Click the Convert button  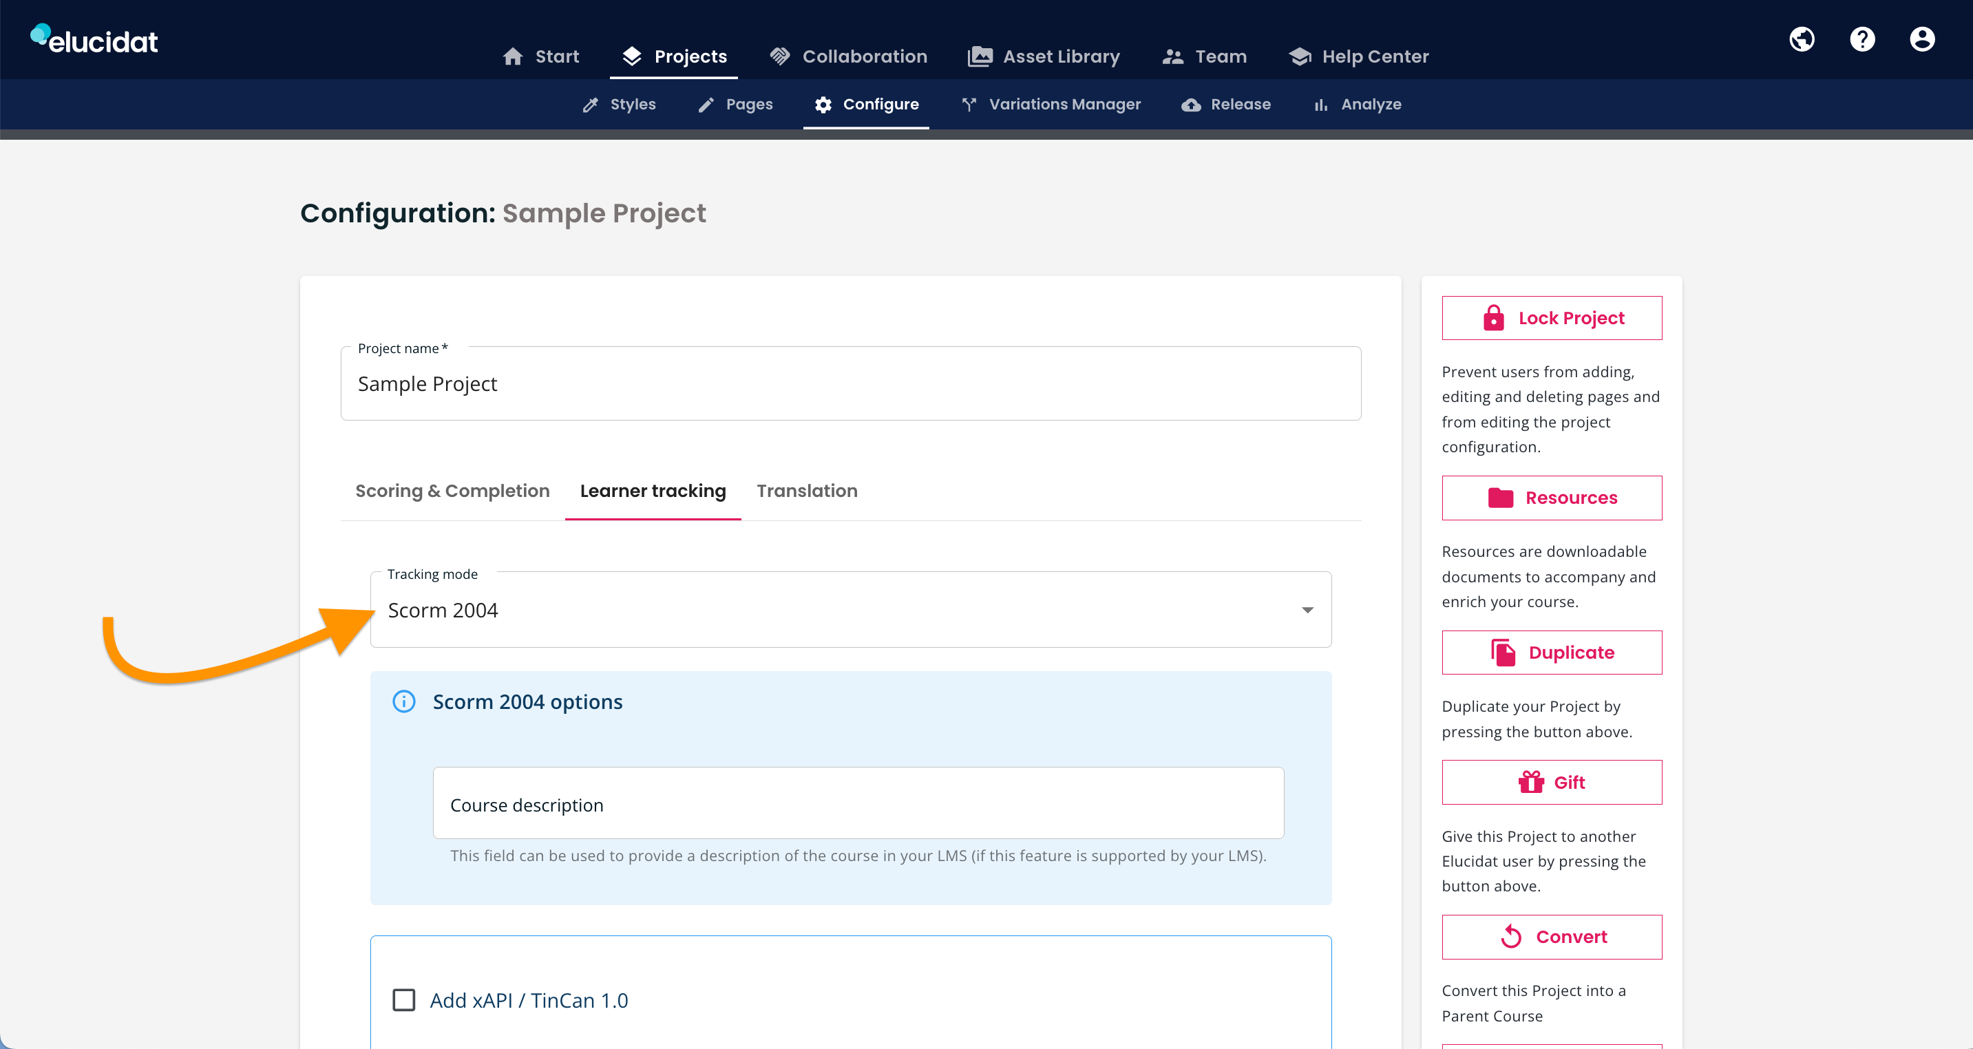(x=1552, y=936)
